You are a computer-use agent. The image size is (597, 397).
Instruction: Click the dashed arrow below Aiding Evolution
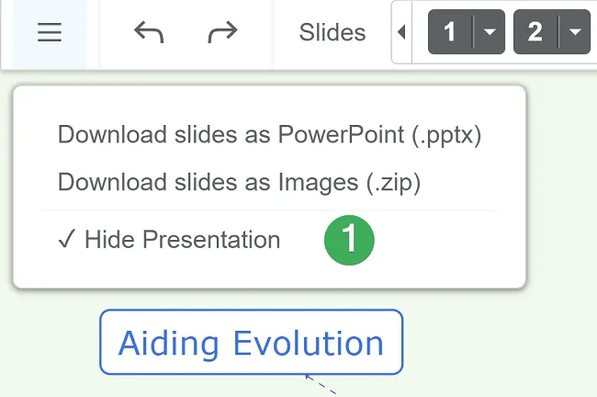pyautogui.click(x=320, y=384)
